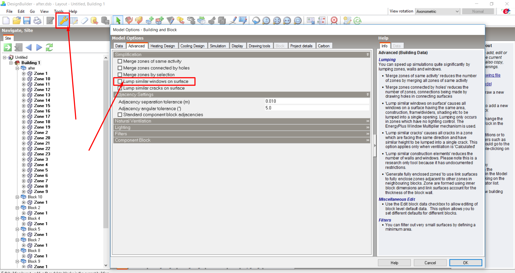Select the green arrow pointer tool
The image size is (515, 273).
pos(118,20)
